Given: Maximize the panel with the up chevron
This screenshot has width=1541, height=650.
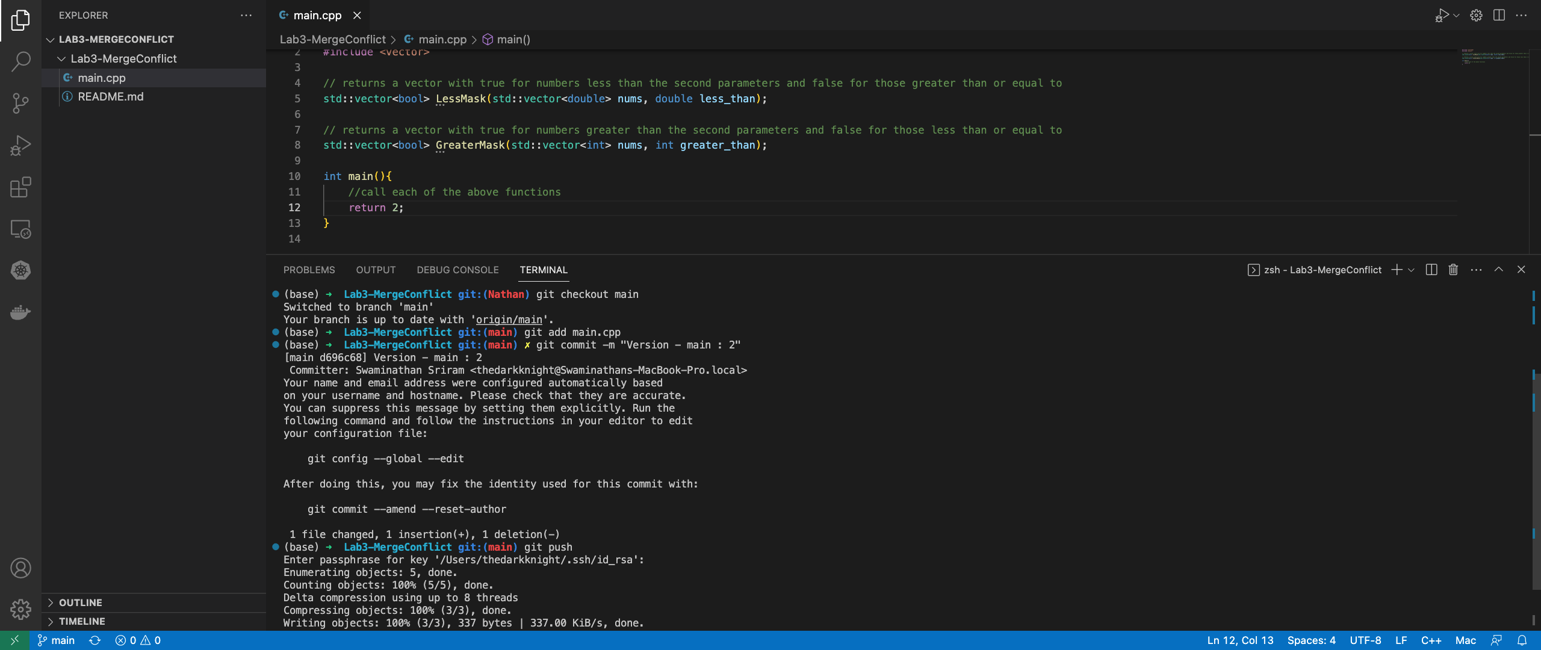Looking at the screenshot, I should (1499, 270).
